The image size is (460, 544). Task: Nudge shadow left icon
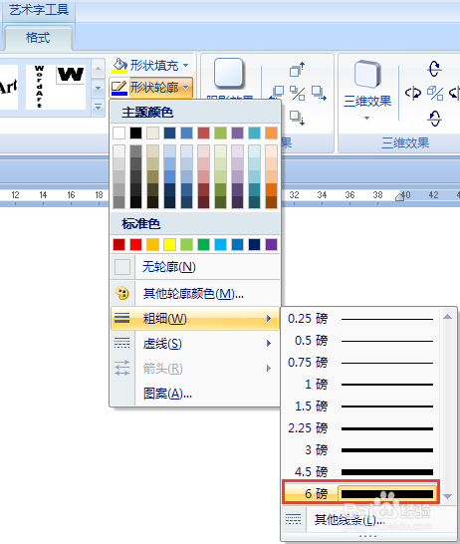point(278,93)
